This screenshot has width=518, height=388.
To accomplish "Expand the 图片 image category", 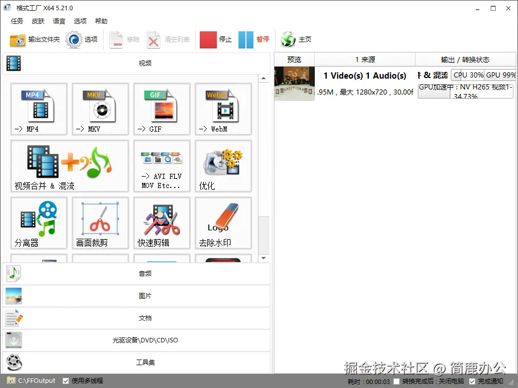I will tap(144, 296).
